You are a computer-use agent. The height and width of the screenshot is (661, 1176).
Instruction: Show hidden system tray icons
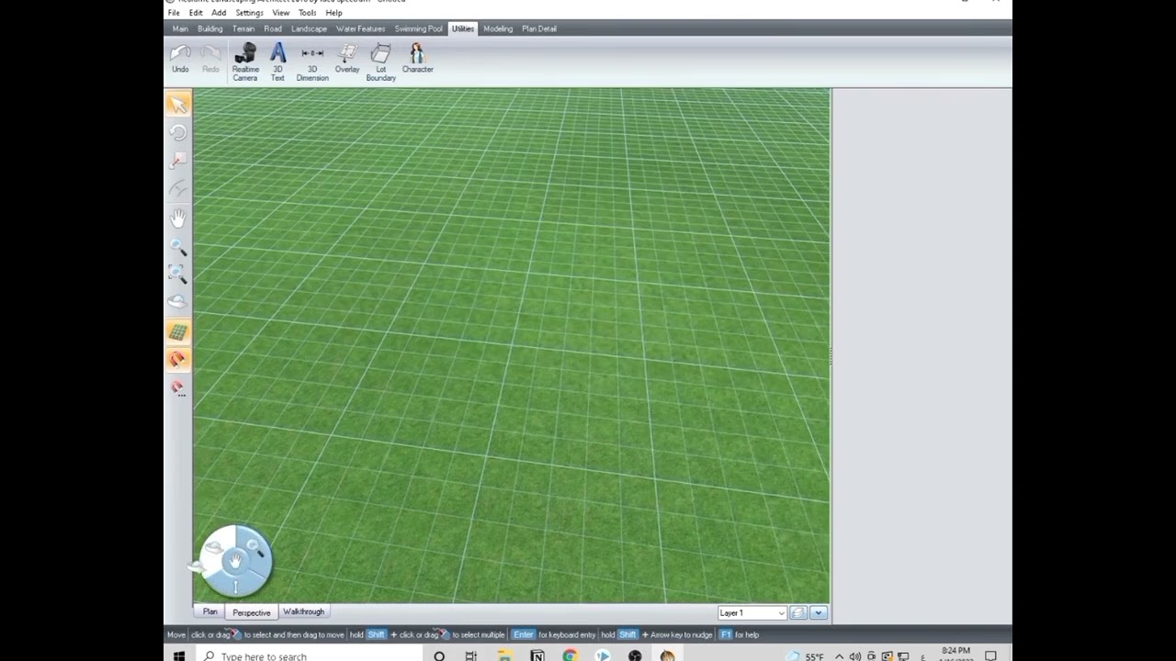(x=839, y=655)
